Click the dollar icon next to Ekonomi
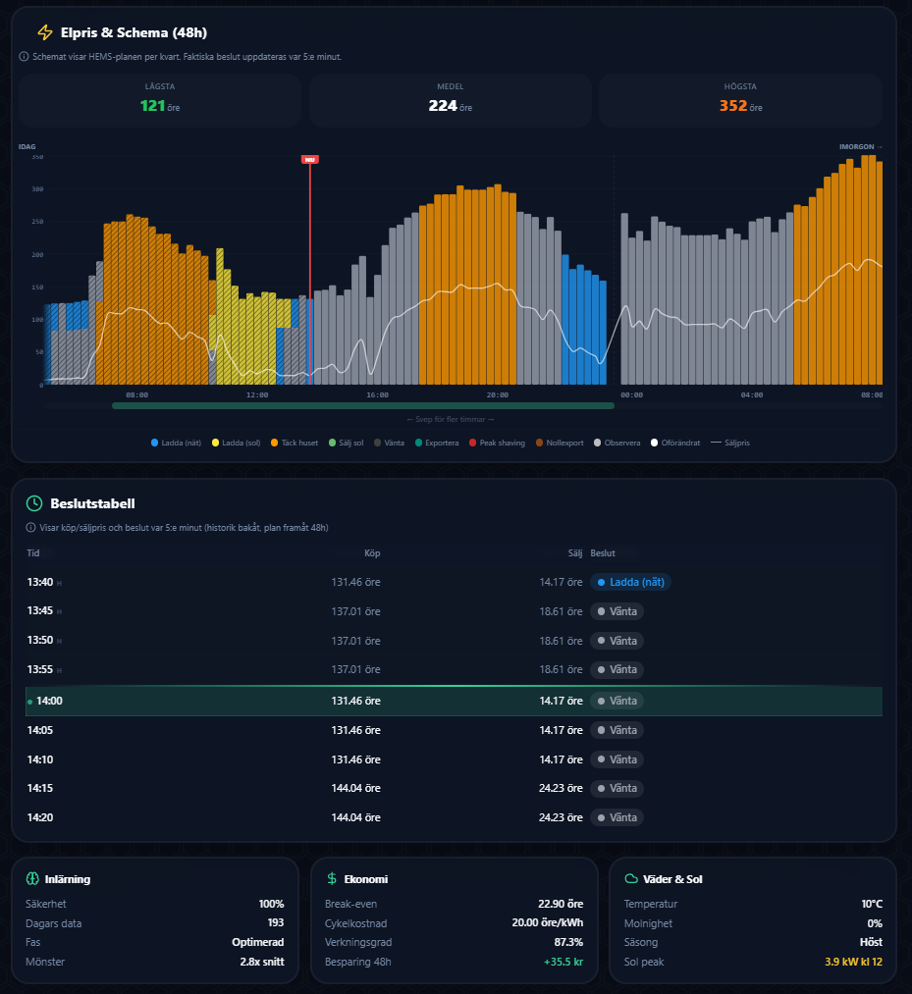The width and height of the screenshot is (912, 994). 332,878
